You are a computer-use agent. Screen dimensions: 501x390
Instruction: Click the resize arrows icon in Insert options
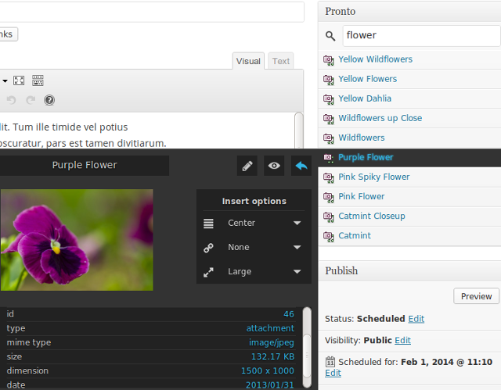[208, 272]
